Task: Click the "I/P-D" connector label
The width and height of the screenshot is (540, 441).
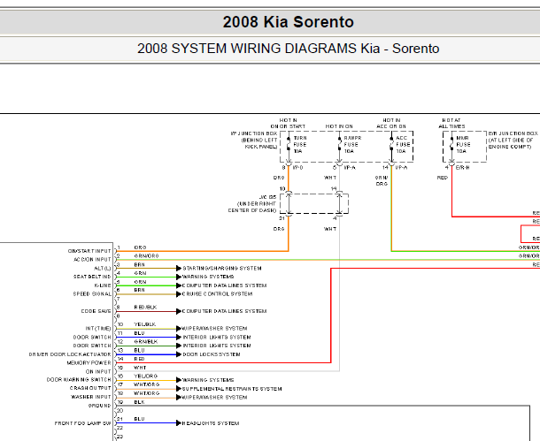Action: (298, 168)
